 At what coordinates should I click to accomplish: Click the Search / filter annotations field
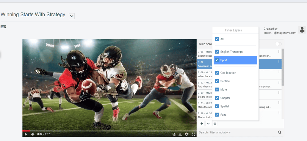coord(237,132)
